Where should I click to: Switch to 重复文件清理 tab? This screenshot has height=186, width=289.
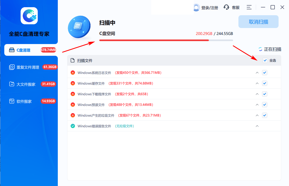point(28,67)
